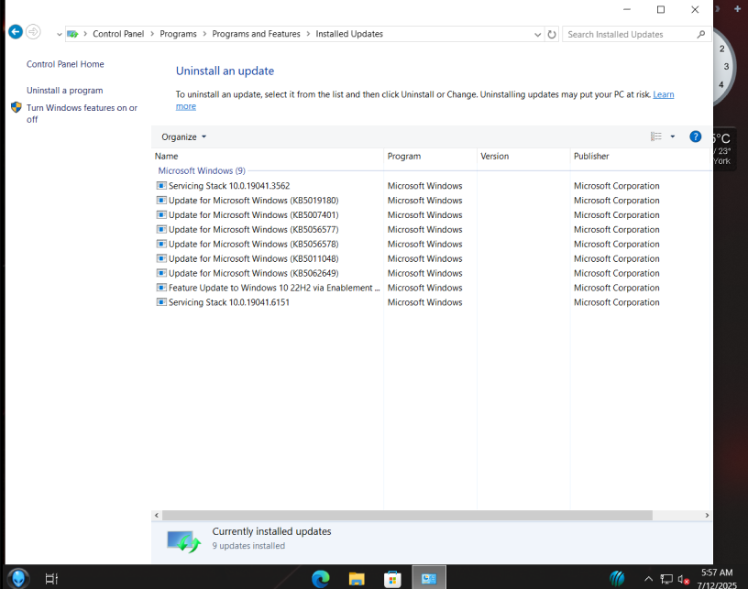
Task: Click the icon beside KB5019180 update
Action: [161, 200]
